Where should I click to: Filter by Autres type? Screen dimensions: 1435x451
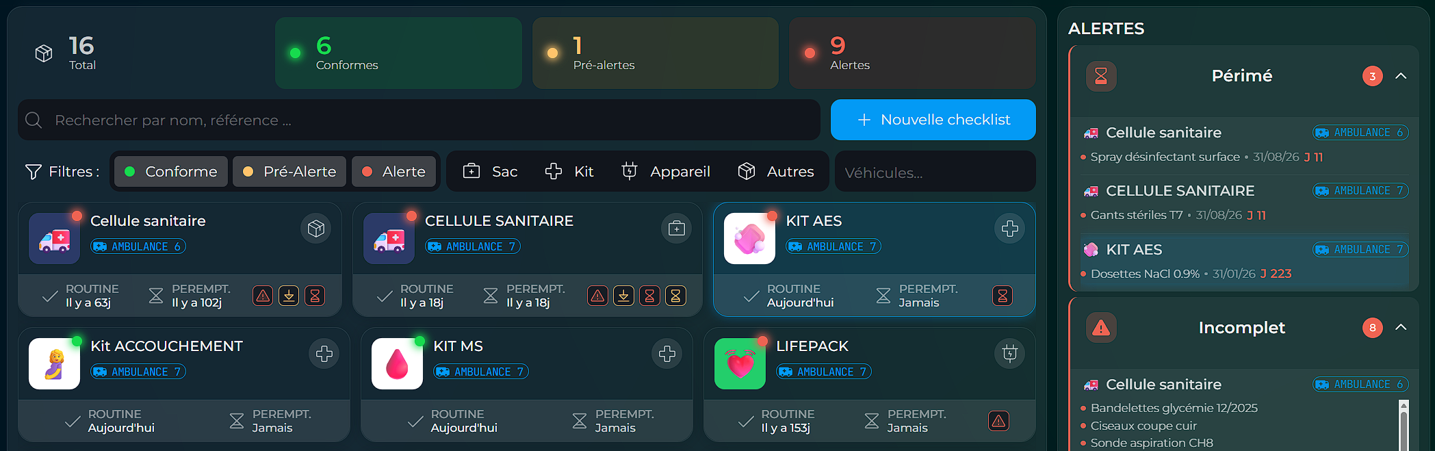776,171
